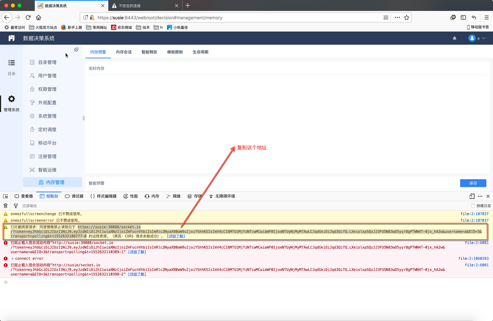Open a new browser tab with plus
This screenshot has height=321, width=493.
click(x=188, y=6)
